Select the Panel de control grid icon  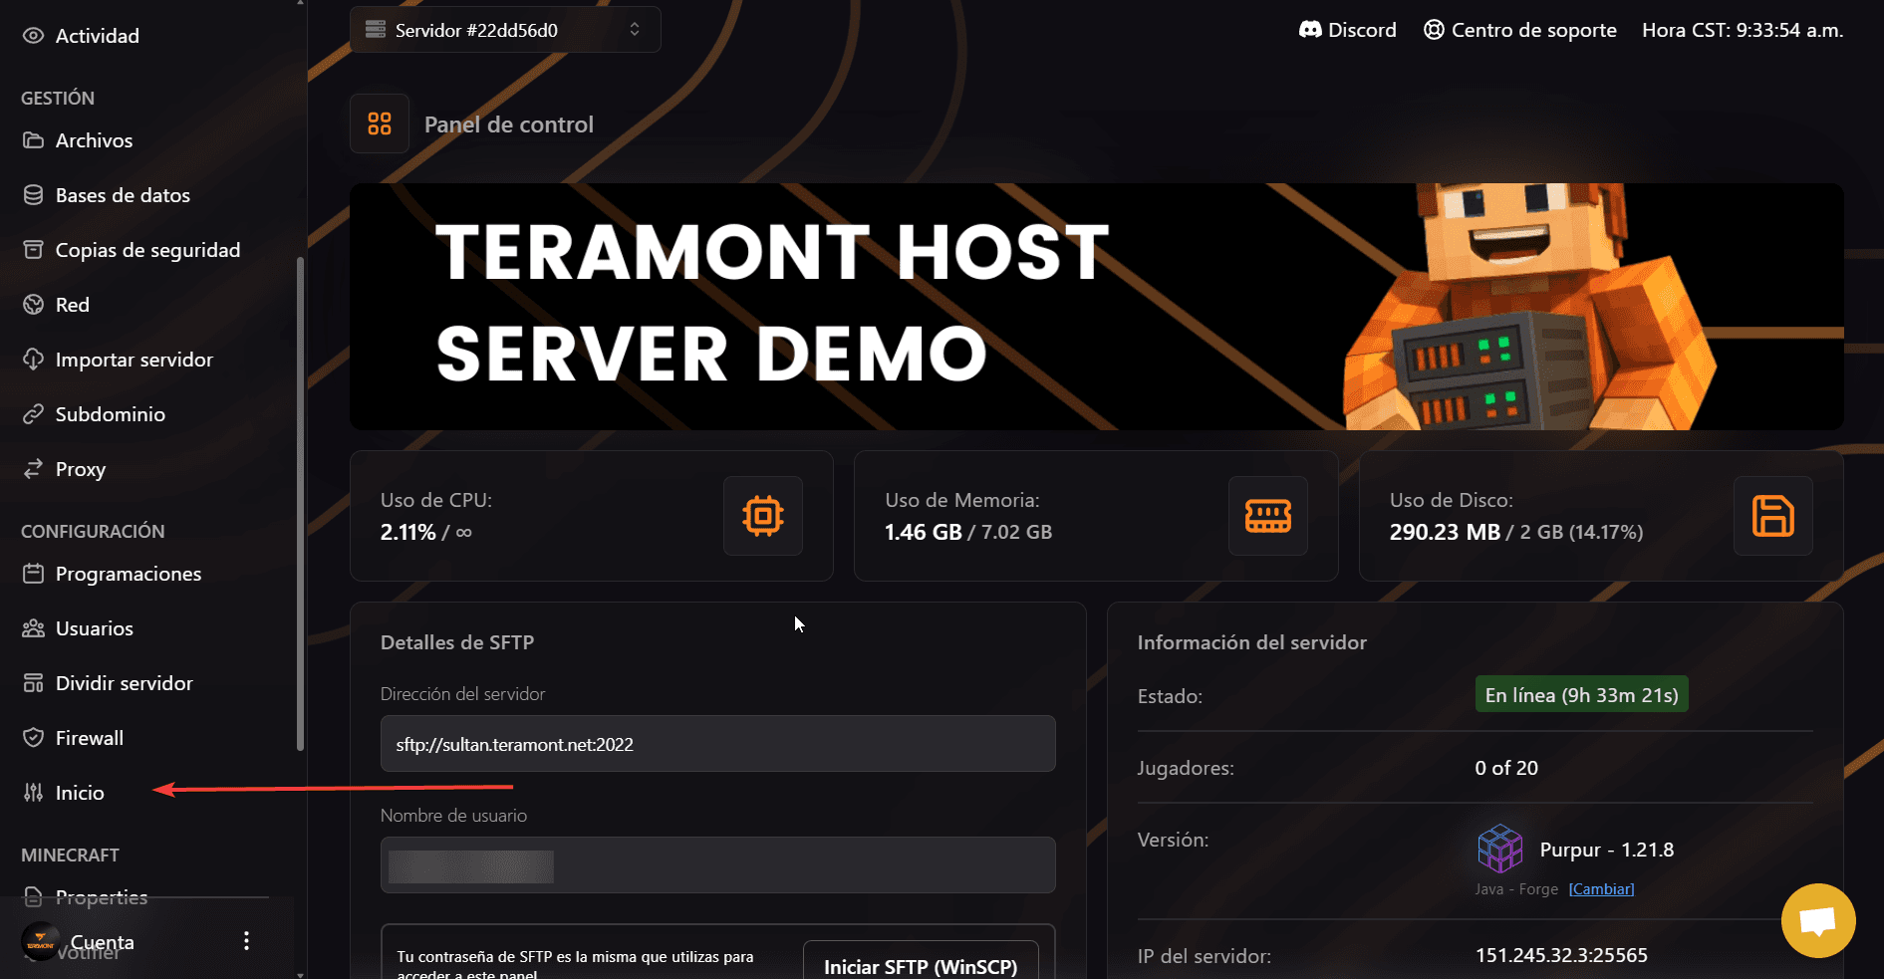[x=380, y=123]
